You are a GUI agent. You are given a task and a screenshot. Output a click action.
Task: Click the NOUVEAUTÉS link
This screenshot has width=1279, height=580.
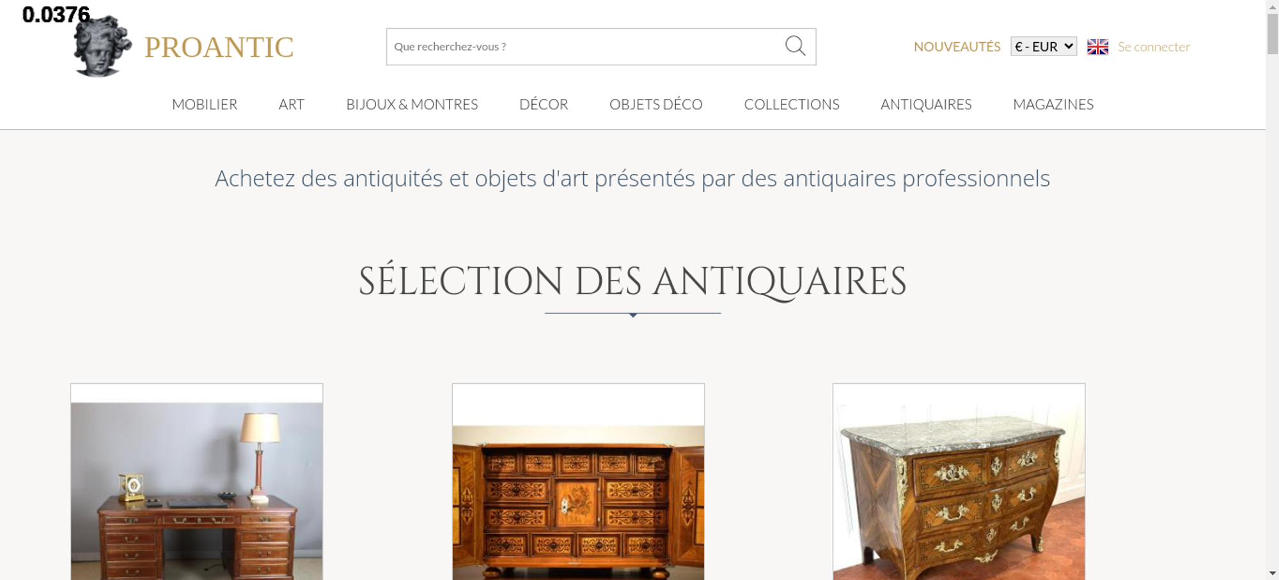957,47
